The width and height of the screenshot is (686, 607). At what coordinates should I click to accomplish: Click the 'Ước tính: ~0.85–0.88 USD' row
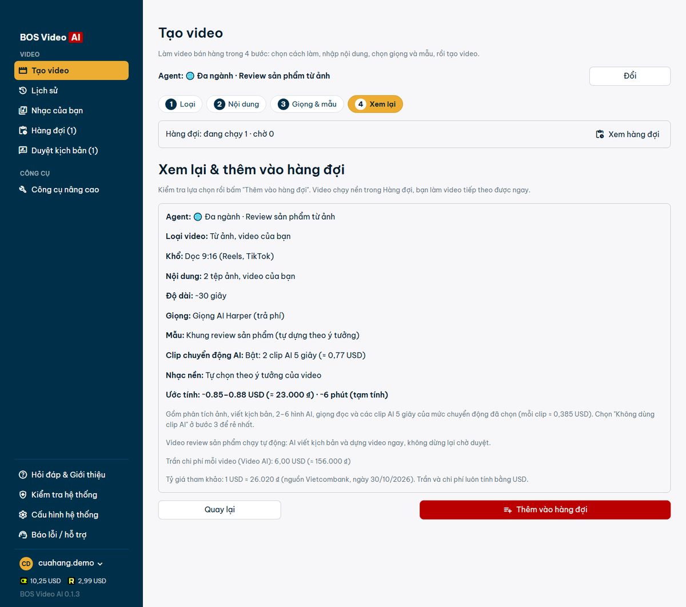pyautogui.click(x=277, y=394)
